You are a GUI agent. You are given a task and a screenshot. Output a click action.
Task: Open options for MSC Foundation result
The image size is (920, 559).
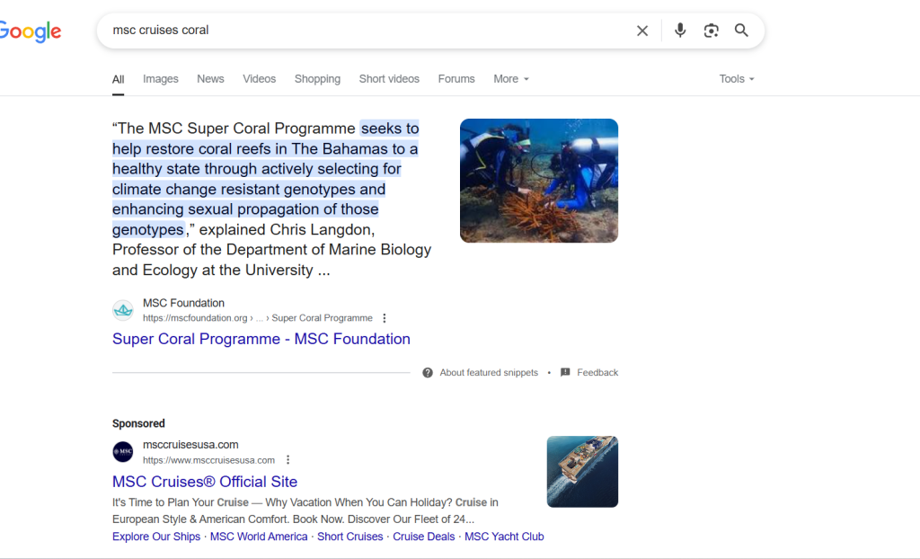point(385,318)
